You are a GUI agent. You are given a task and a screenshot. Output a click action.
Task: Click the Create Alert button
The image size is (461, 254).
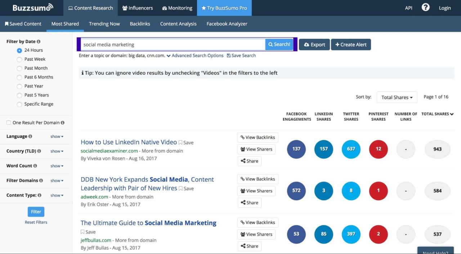[351, 45]
